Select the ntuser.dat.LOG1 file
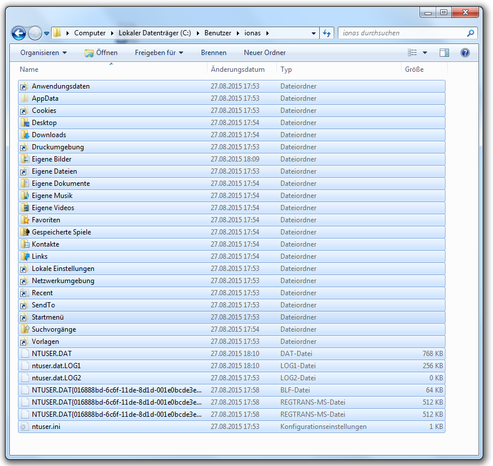Image resolution: width=493 pixels, height=466 pixels. click(232, 366)
